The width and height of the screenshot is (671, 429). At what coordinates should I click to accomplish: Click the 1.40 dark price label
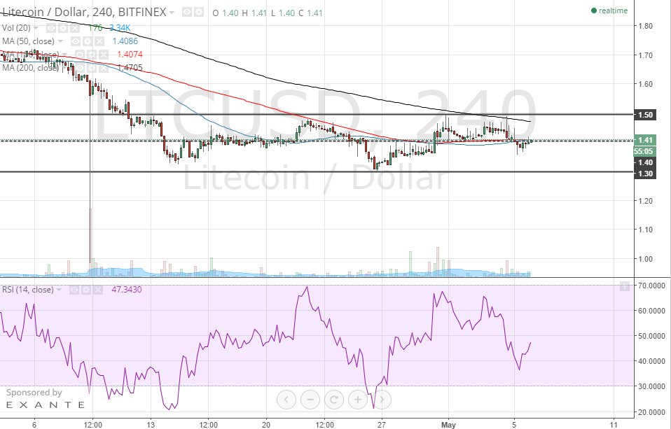tap(645, 162)
